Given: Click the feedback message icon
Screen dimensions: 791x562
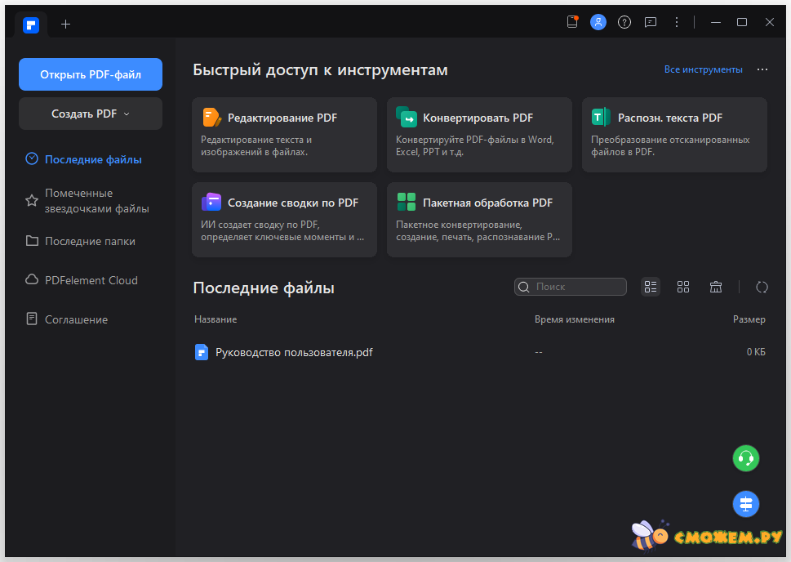Looking at the screenshot, I should click(651, 23).
